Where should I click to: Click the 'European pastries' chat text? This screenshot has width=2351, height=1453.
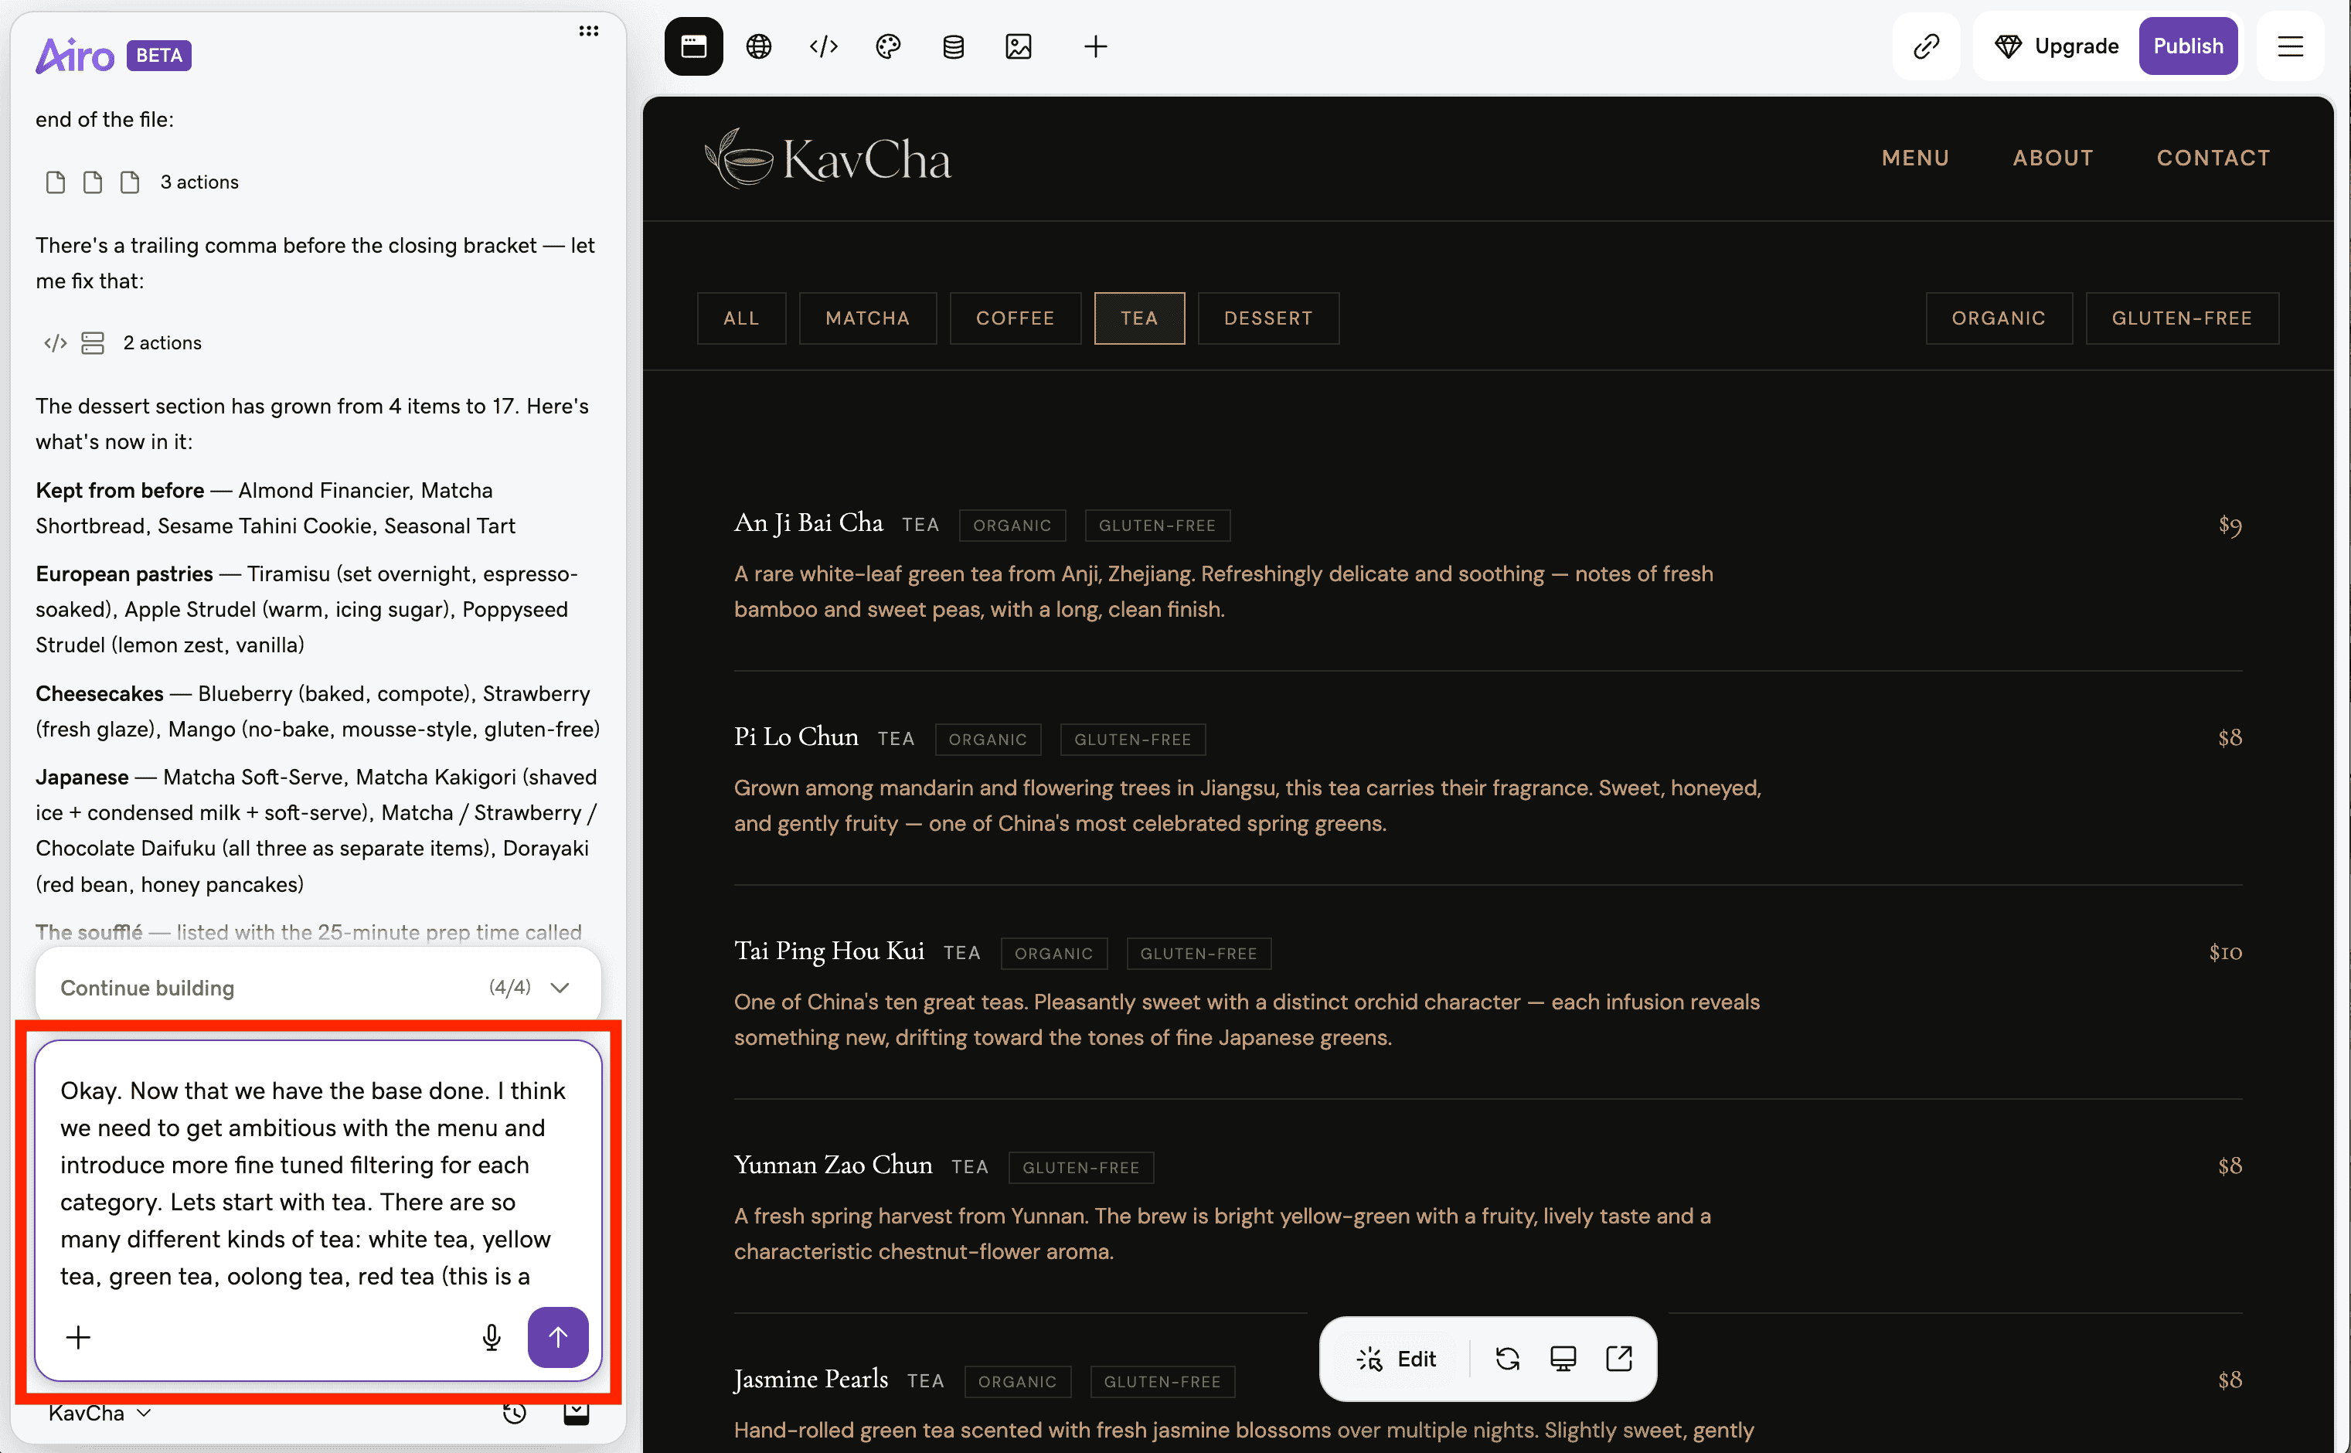pos(124,573)
